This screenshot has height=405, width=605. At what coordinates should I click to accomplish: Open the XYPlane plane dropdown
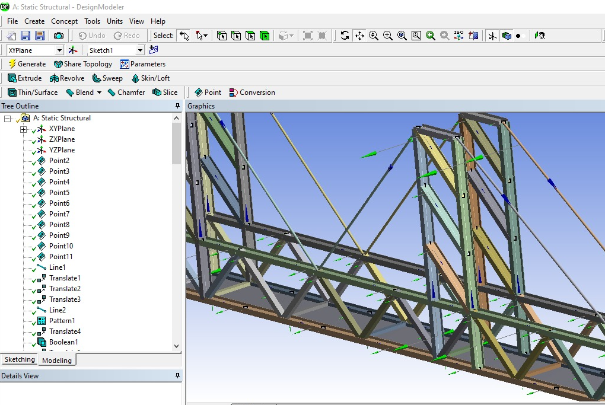[x=59, y=50]
